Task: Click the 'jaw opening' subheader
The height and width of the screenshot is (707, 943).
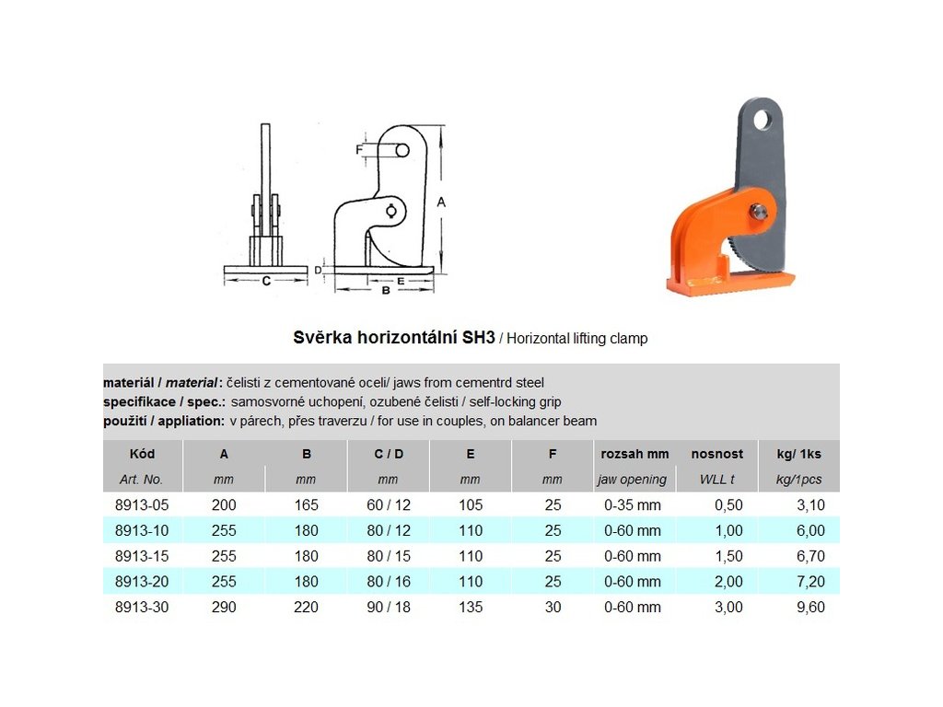Action: (632, 480)
